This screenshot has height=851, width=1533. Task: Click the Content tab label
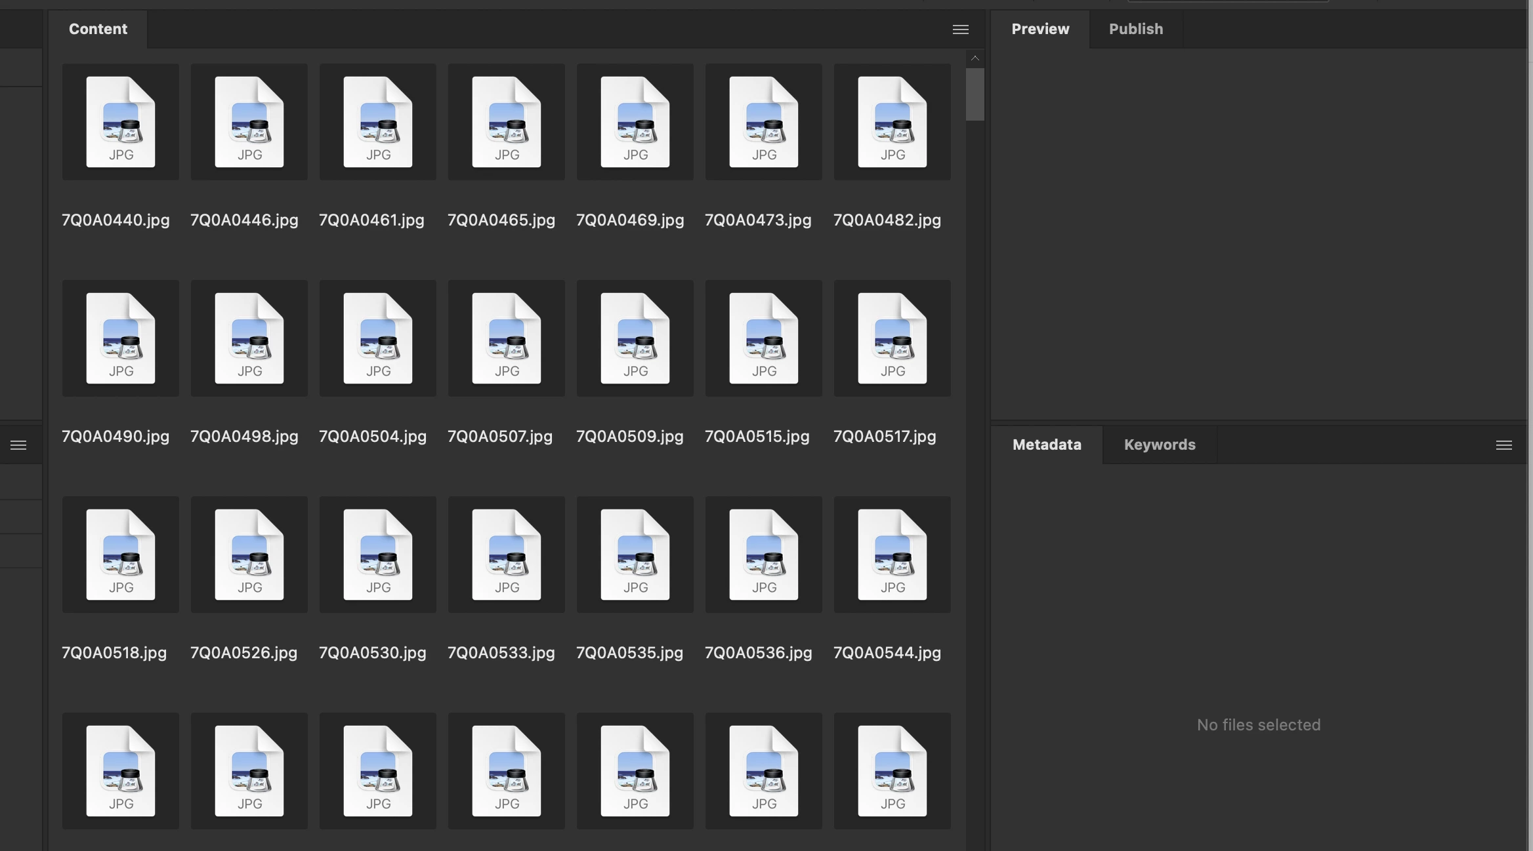[x=98, y=29]
